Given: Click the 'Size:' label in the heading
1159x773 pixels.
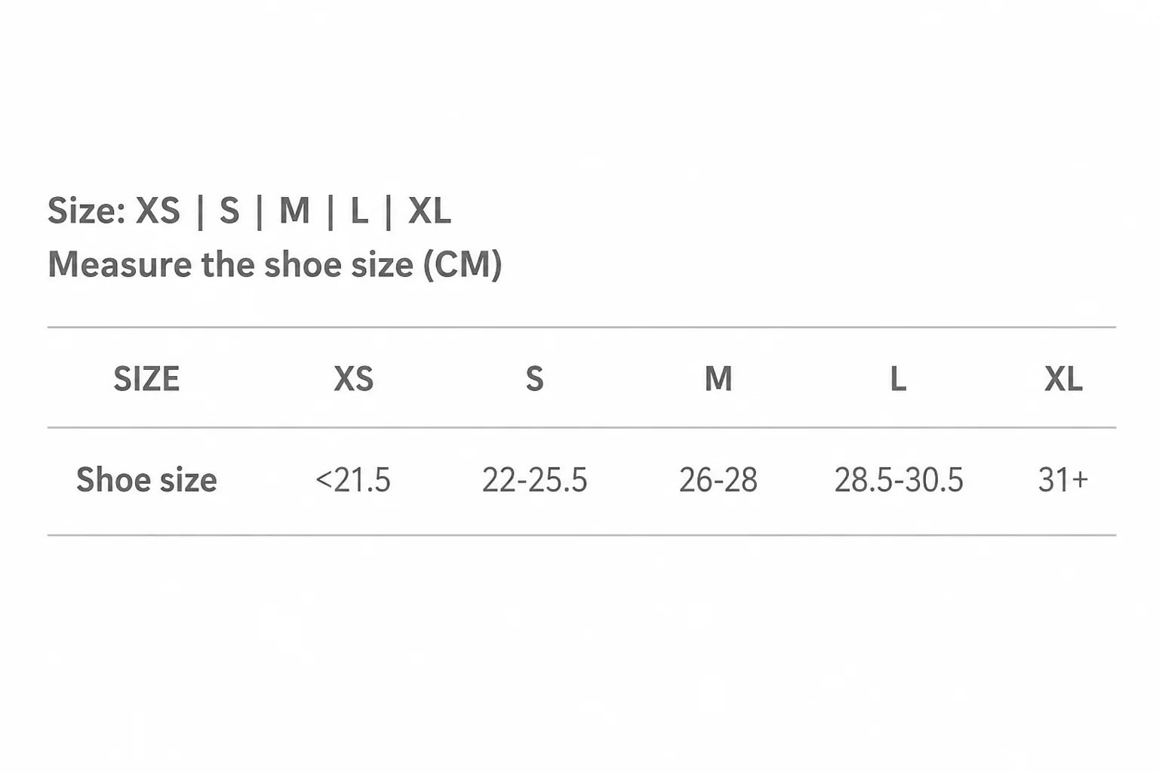Looking at the screenshot, I should tap(86, 211).
